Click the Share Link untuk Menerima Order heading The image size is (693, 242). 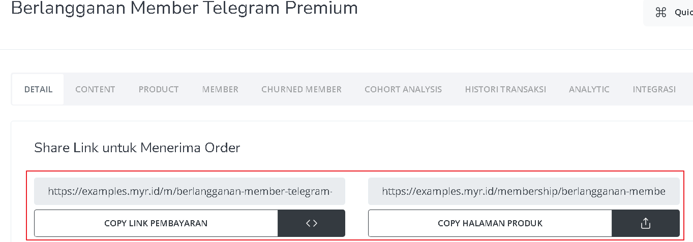coord(137,148)
